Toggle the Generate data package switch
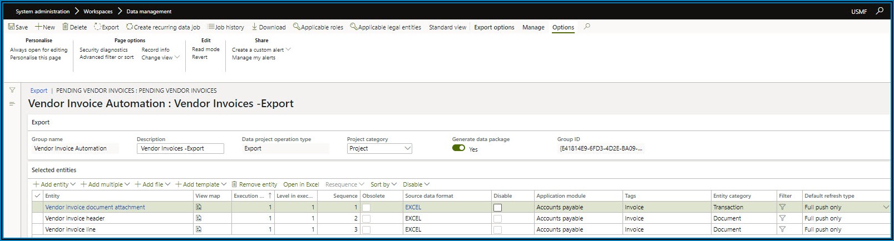 pos(458,148)
